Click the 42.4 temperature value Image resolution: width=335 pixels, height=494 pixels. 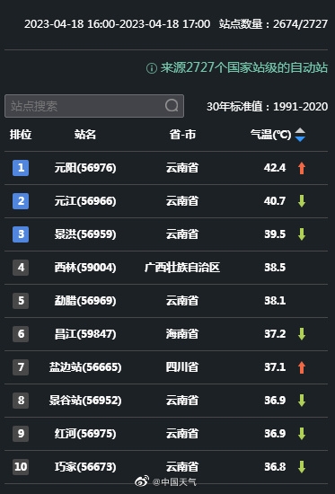[275, 168]
